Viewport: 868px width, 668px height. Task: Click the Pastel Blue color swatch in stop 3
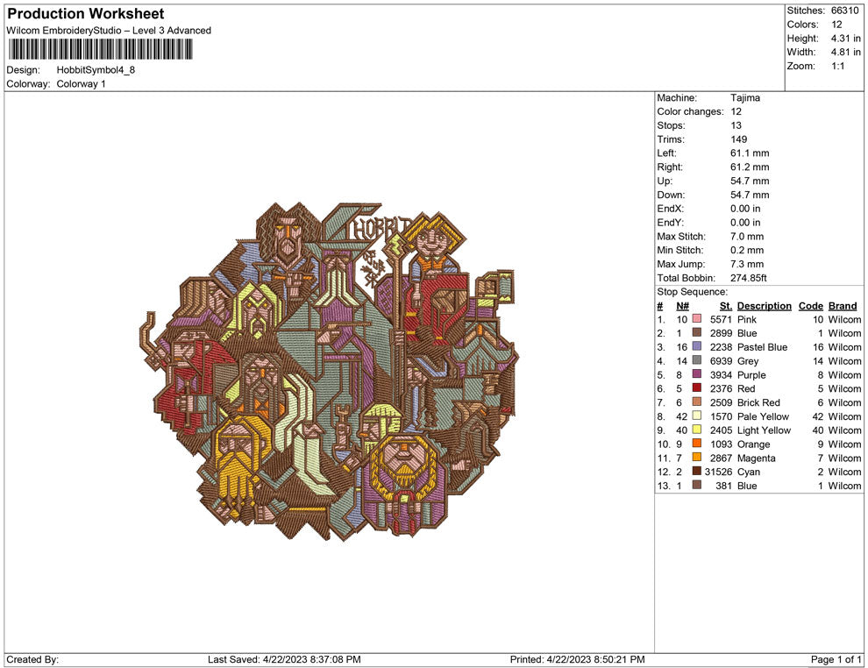click(x=697, y=346)
